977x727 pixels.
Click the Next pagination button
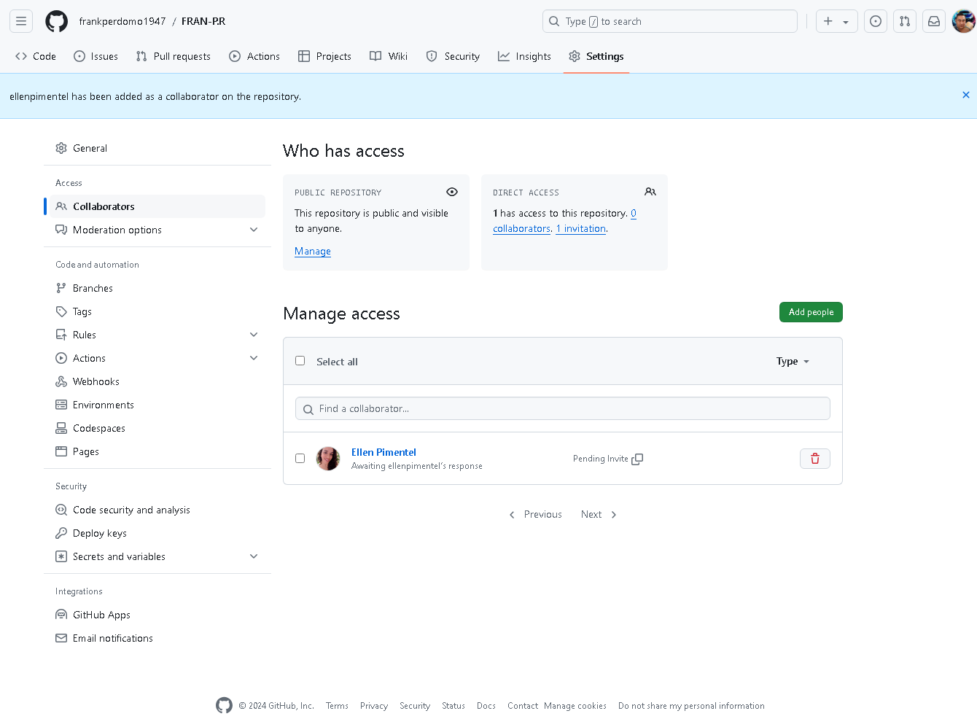[599, 514]
